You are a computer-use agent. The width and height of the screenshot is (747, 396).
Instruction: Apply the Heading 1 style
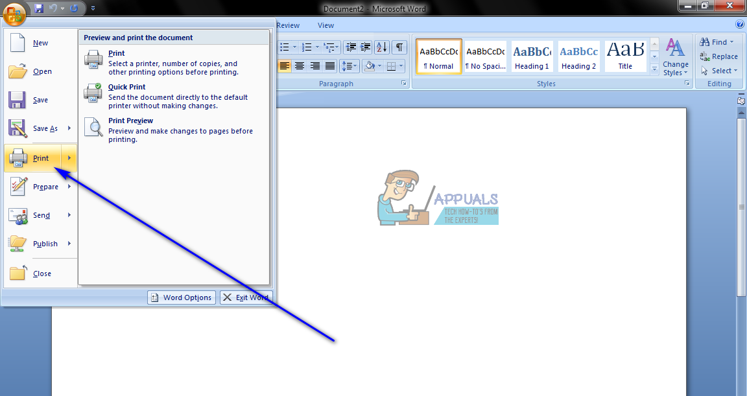(x=532, y=56)
